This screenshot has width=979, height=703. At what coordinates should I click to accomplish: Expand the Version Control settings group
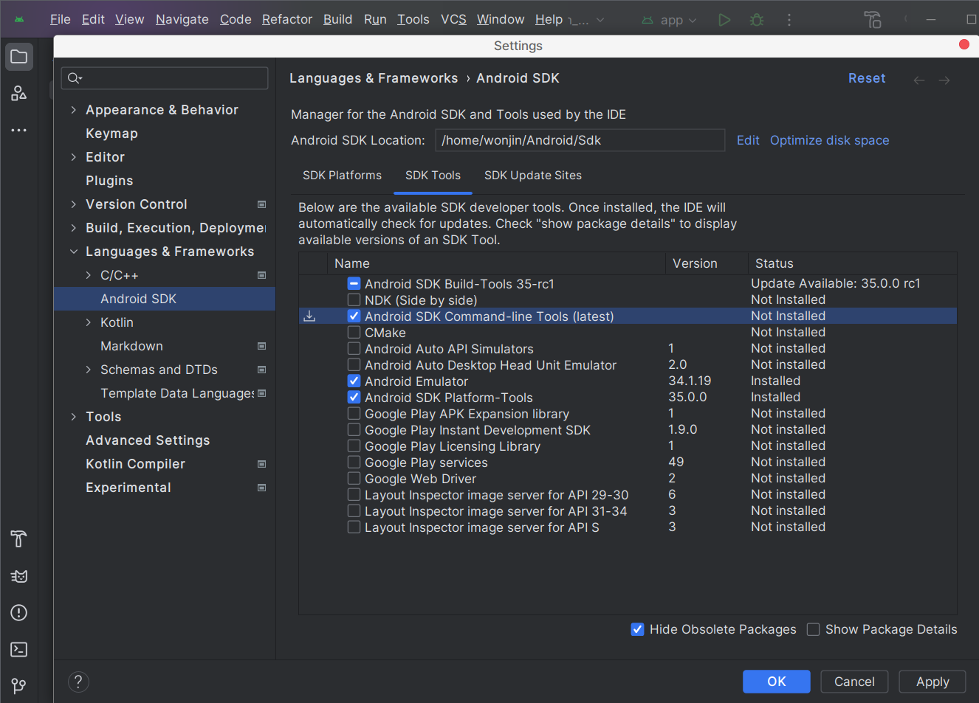[73, 204]
